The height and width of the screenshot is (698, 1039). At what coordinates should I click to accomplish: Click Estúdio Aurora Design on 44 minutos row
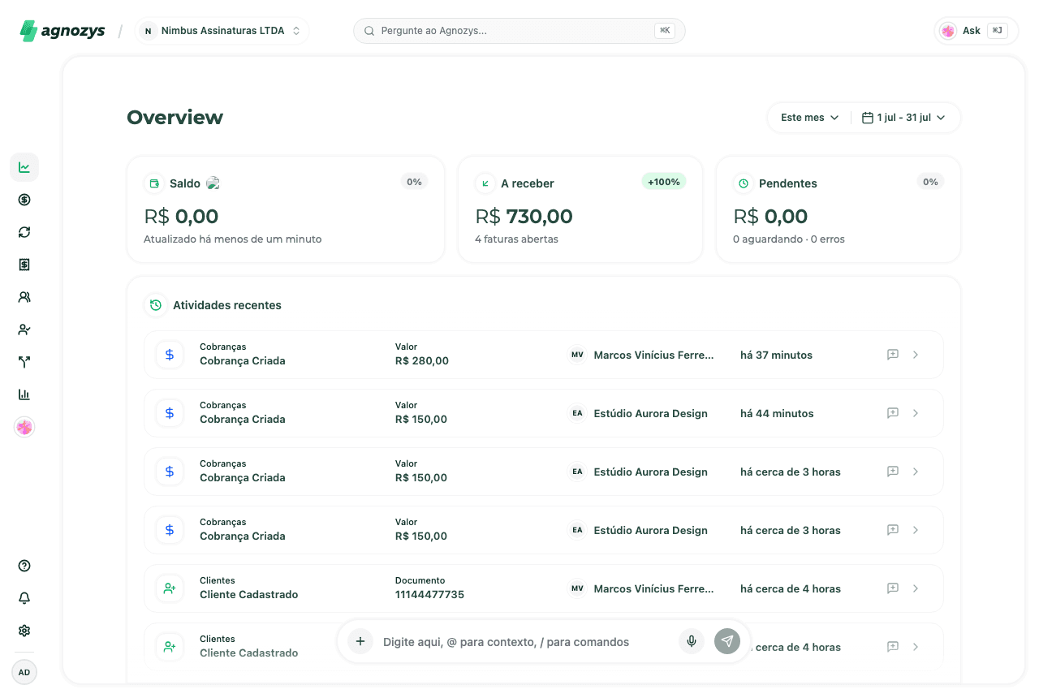point(651,413)
